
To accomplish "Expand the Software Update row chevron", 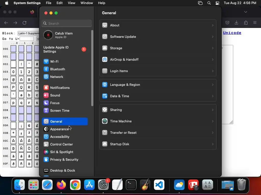I will (x=213, y=37).
